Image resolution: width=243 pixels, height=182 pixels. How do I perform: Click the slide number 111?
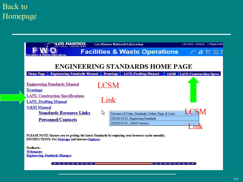point(236,179)
